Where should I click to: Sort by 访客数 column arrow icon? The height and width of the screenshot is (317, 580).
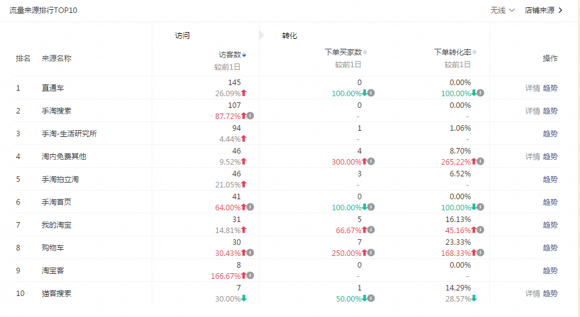click(244, 55)
